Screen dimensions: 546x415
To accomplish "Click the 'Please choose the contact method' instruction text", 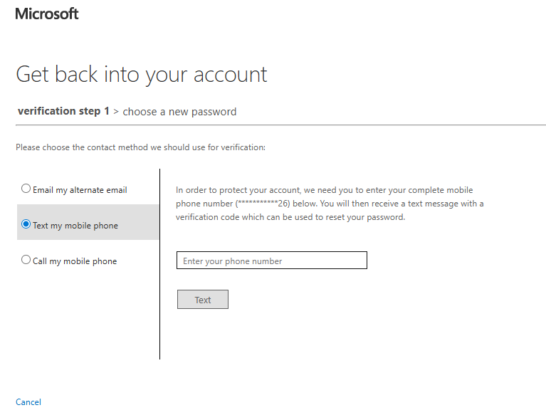I will 140,147.
